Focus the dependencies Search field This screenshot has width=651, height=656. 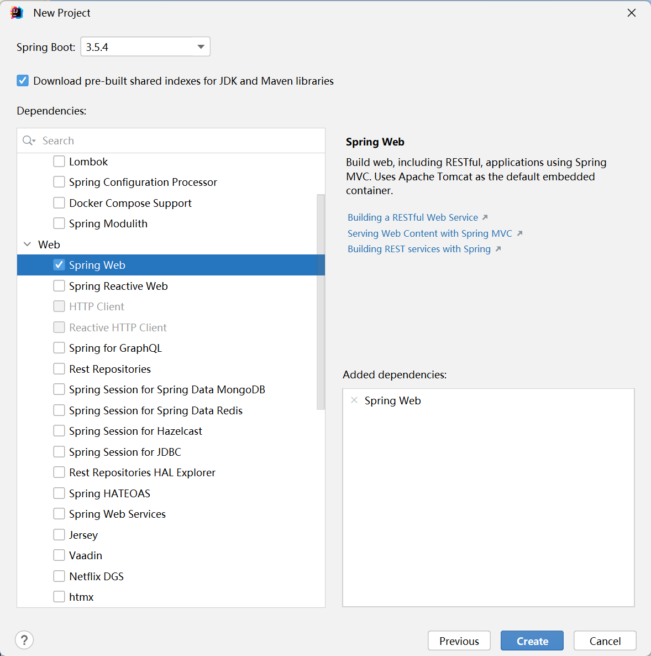coord(171,140)
